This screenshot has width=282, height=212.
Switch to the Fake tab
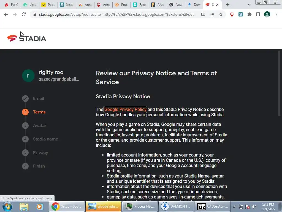(x=140, y=5)
